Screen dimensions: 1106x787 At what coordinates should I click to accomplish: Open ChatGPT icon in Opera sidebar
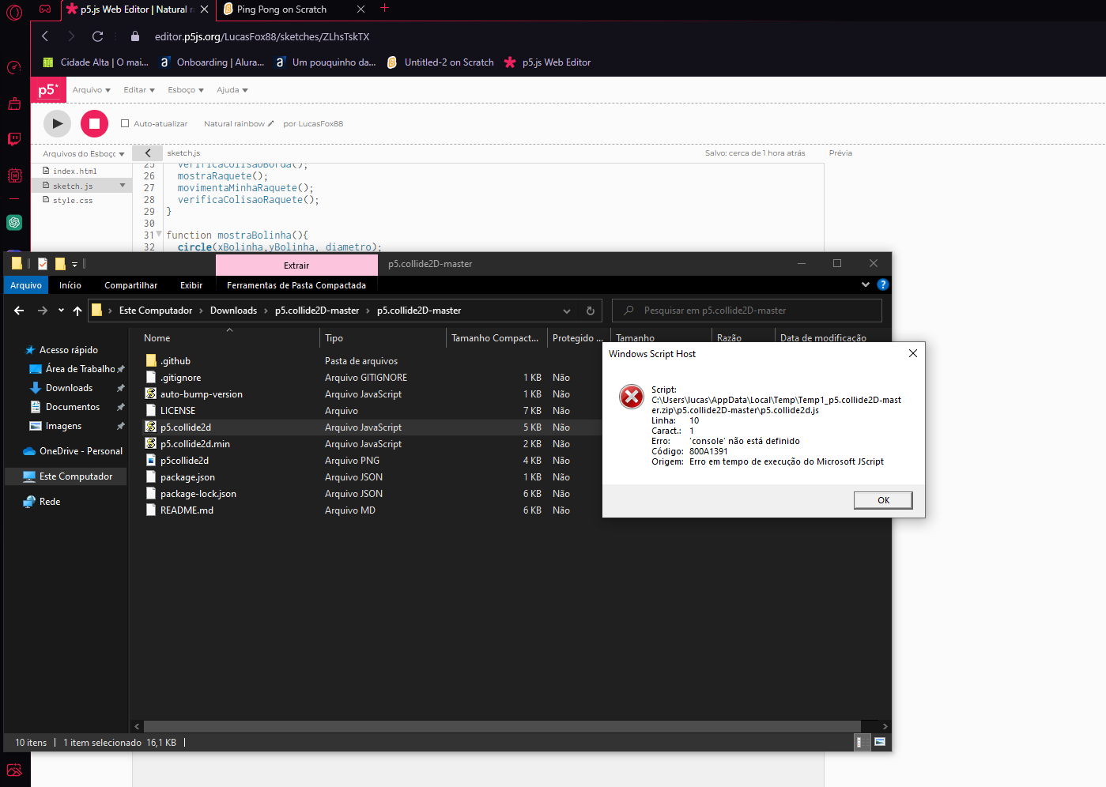[x=14, y=223]
